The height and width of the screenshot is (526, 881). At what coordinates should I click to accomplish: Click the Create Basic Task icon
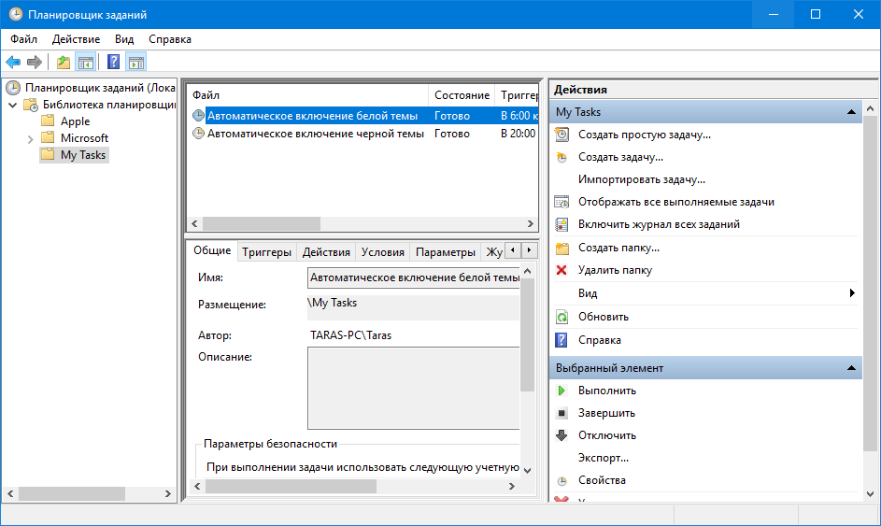pos(561,135)
